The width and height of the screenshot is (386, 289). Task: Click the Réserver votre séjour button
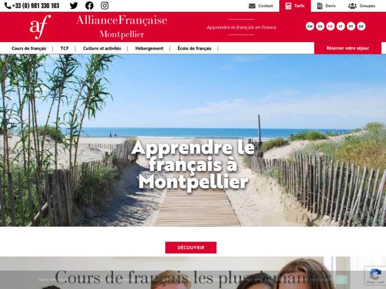[x=347, y=48]
